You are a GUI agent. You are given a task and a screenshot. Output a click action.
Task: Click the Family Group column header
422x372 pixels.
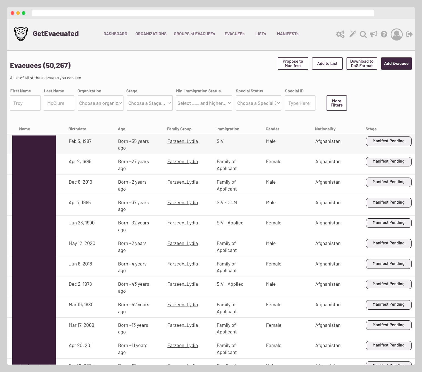179,129
